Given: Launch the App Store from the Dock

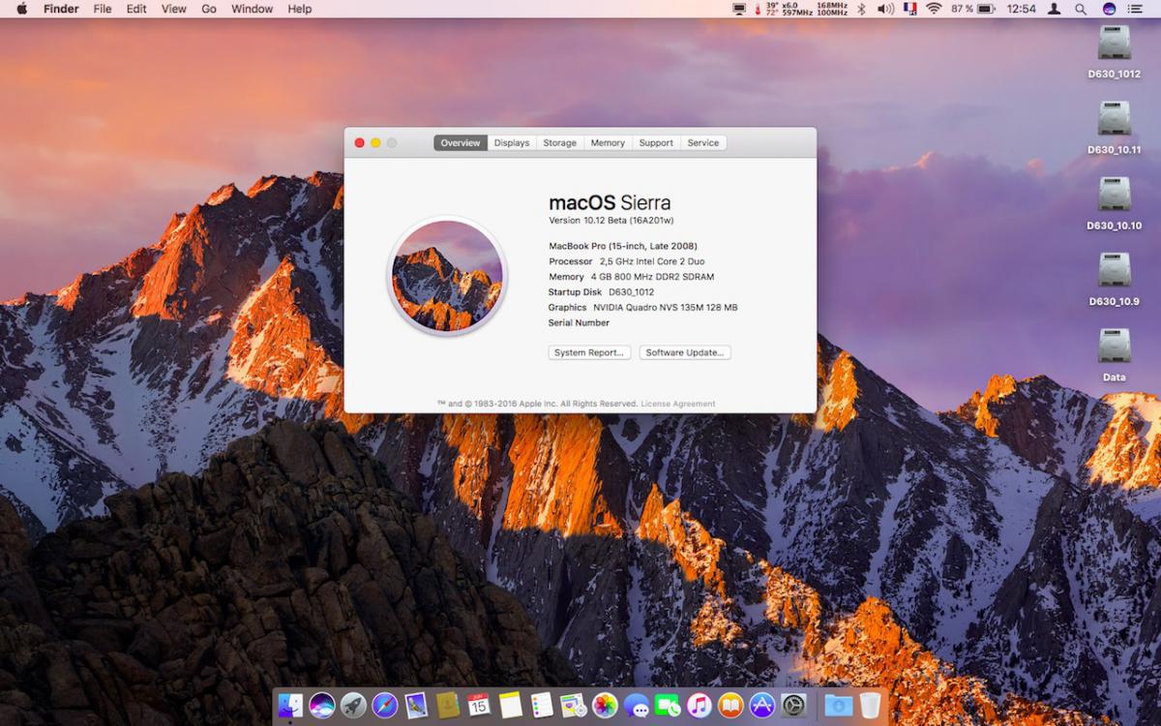Looking at the screenshot, I should pyautogui.click(x=760, y=705).
